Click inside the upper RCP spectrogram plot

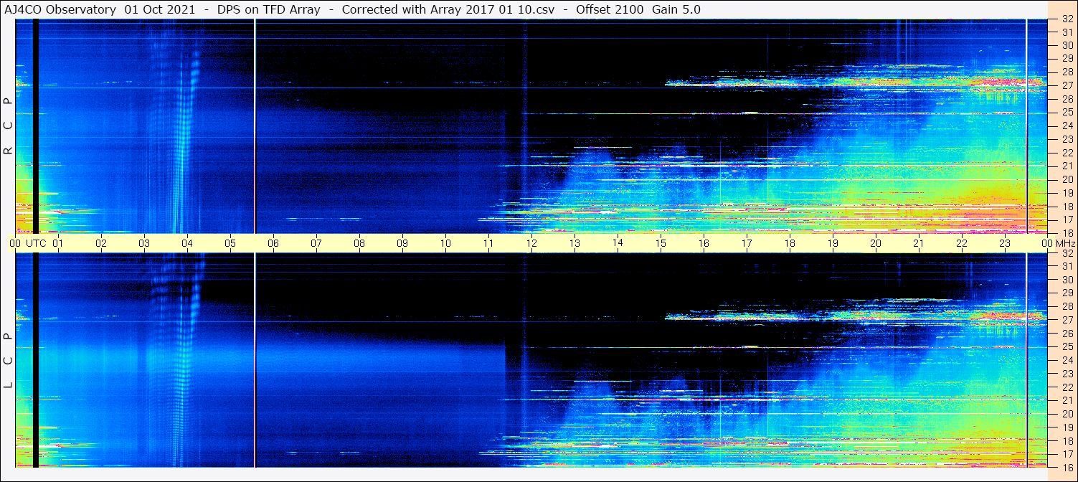tap(531, 126)
